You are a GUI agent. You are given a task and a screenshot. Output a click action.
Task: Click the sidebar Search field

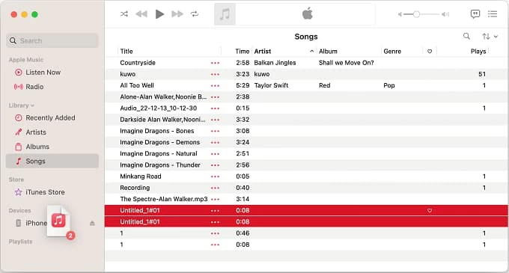[52, 40]
